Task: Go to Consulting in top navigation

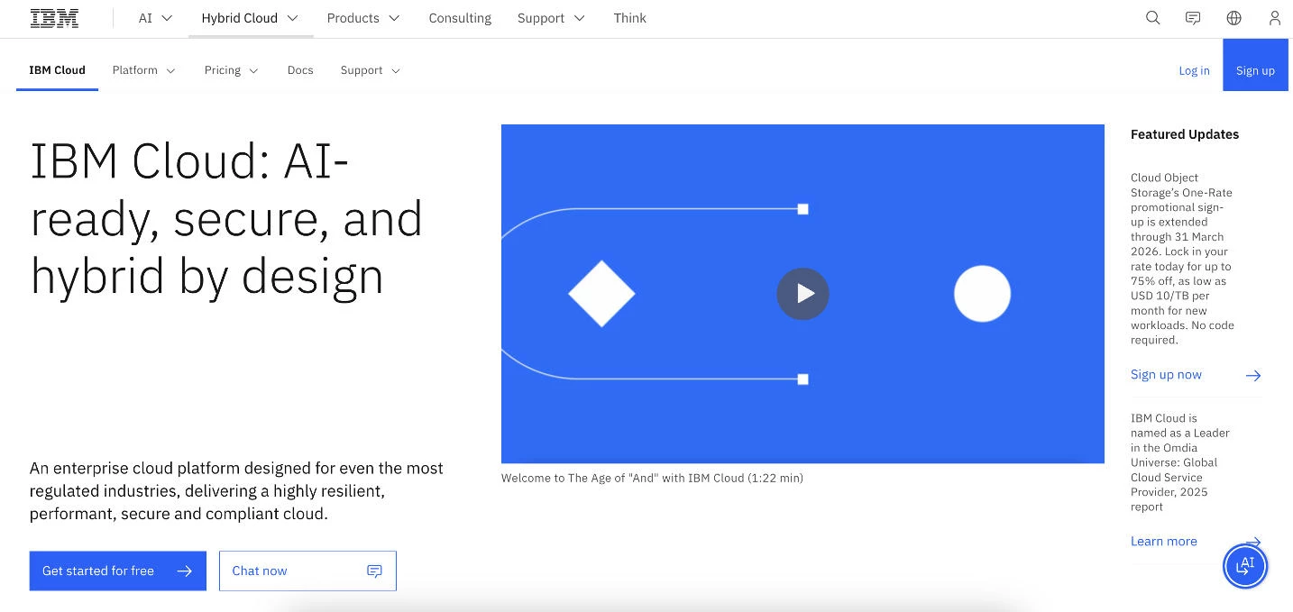Action: [460, 18]
